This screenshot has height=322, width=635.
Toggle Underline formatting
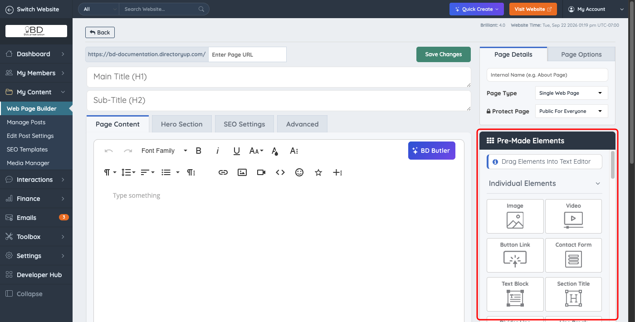[236, 151]
